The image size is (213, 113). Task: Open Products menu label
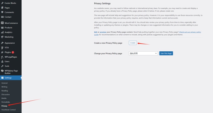(x=8, y=28)
